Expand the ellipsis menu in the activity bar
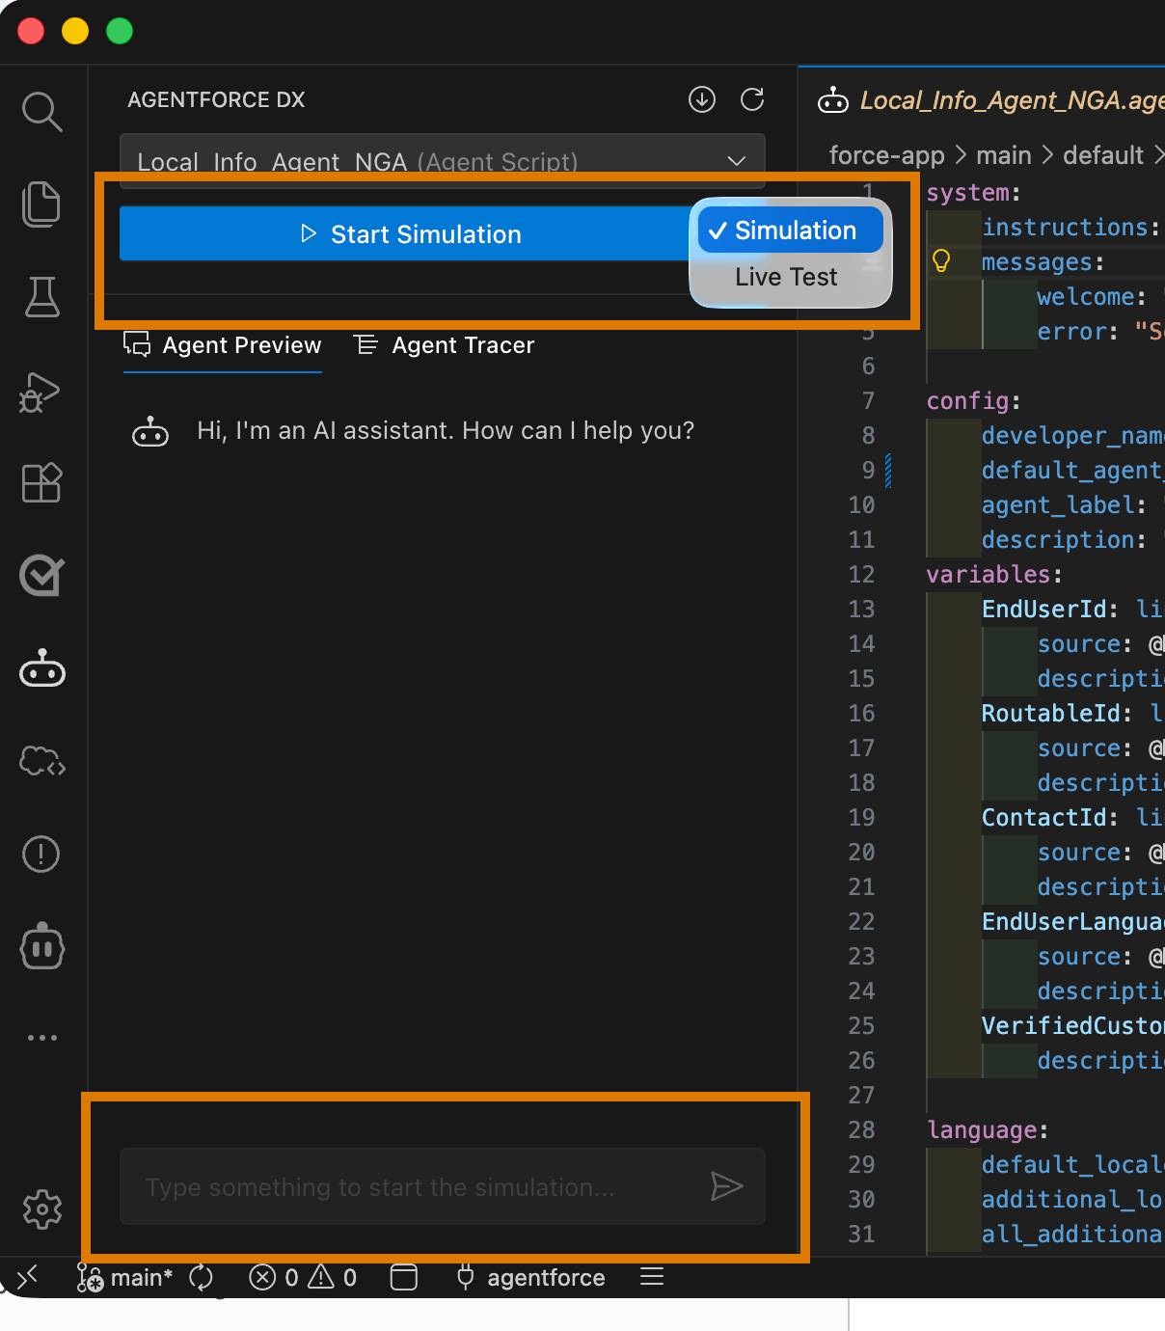 pos(41,1037)
